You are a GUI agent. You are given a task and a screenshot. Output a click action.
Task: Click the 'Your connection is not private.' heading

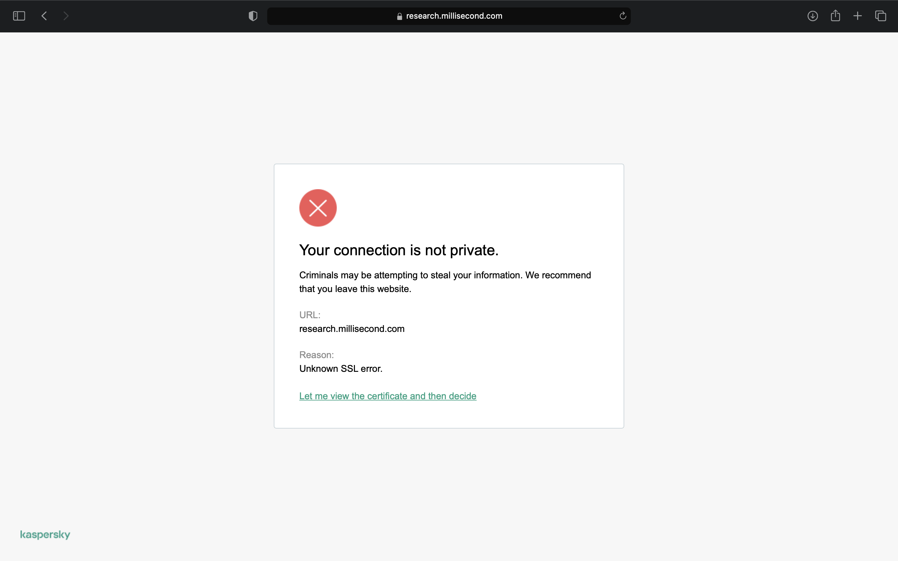click(399, 250)
